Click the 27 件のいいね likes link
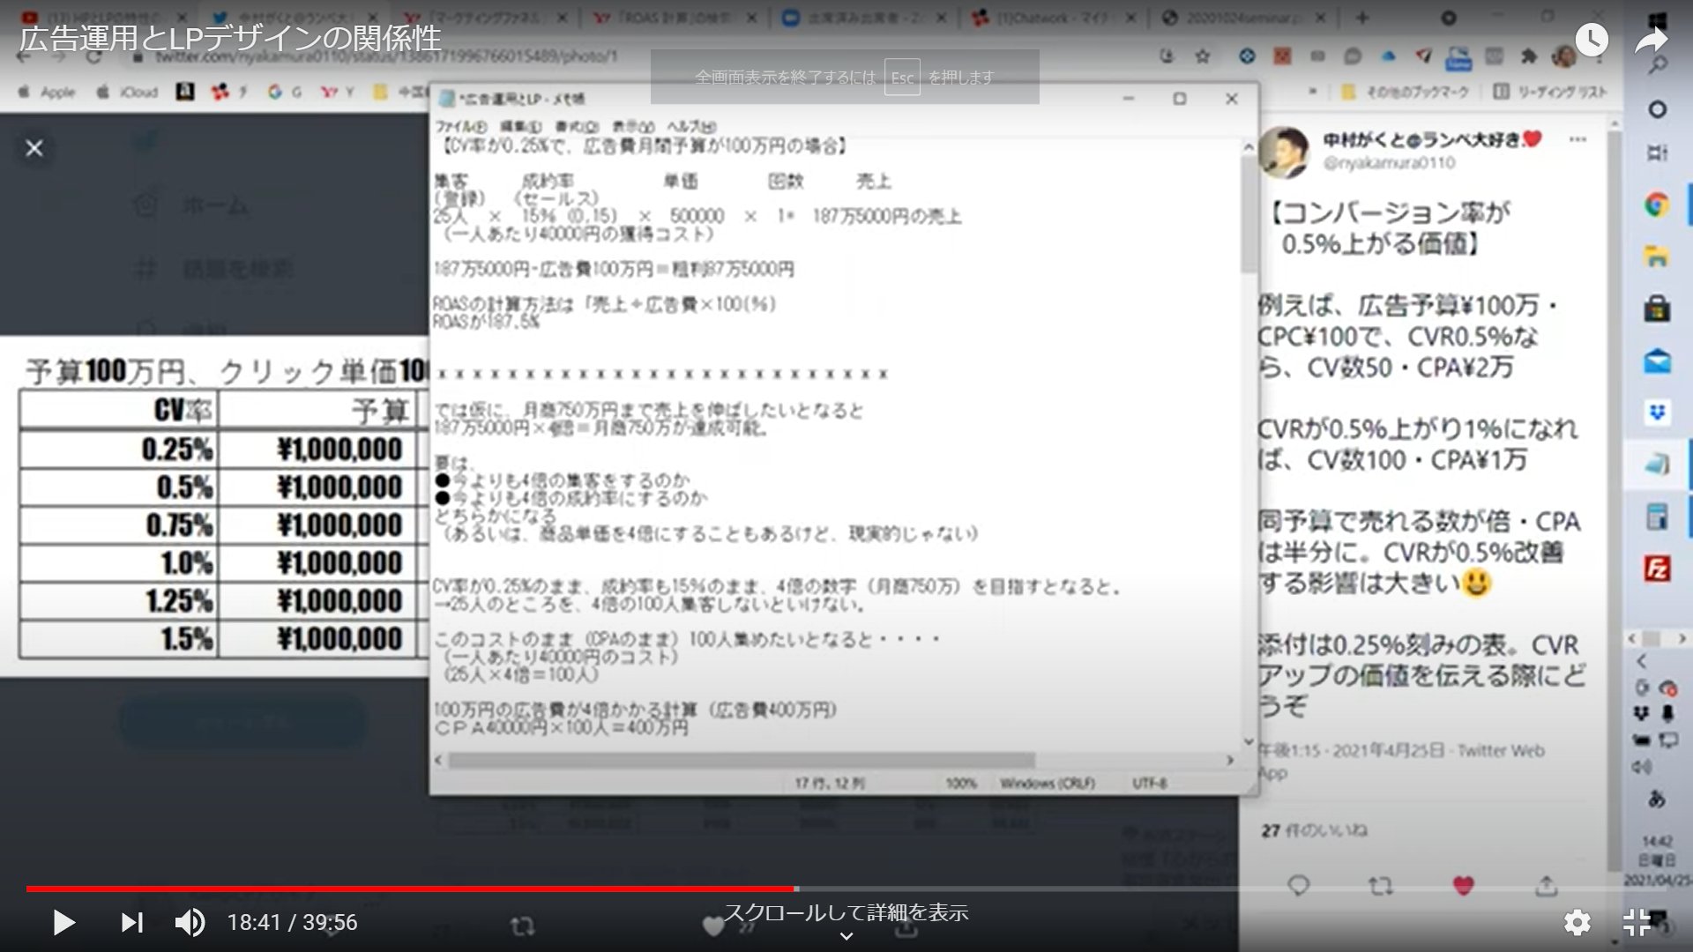The width and height of the screenshot is (1693, 952). tap(1313, 830)
